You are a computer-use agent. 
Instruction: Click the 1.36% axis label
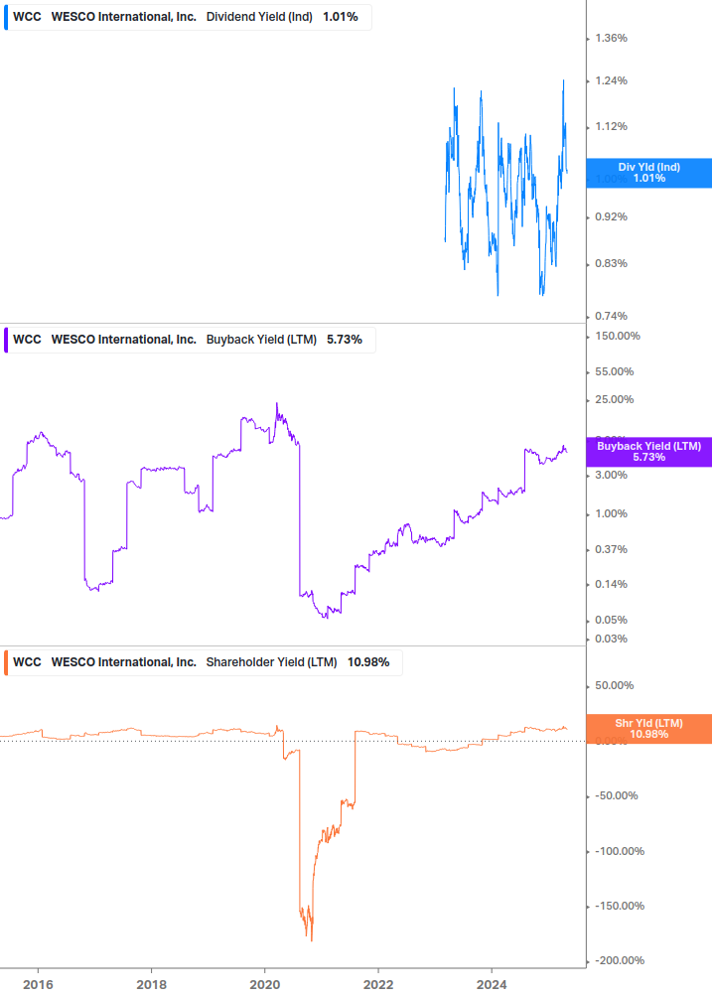(x=611, y=38)
